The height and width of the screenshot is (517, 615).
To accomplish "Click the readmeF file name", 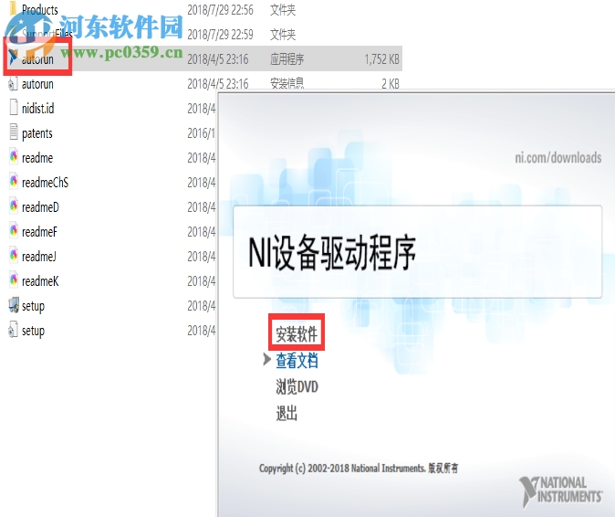I will tap(39, 232).
